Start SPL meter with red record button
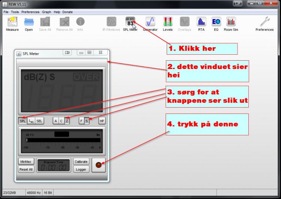Screen dimensions: 281x199 pyautogui.click(x=99, y=165)
